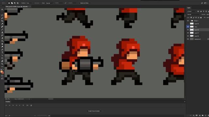Open the arrow next to Create Frame Animation
Image resolution: width=209 pixels, height=117 pixels.
[x=103, y=111]
